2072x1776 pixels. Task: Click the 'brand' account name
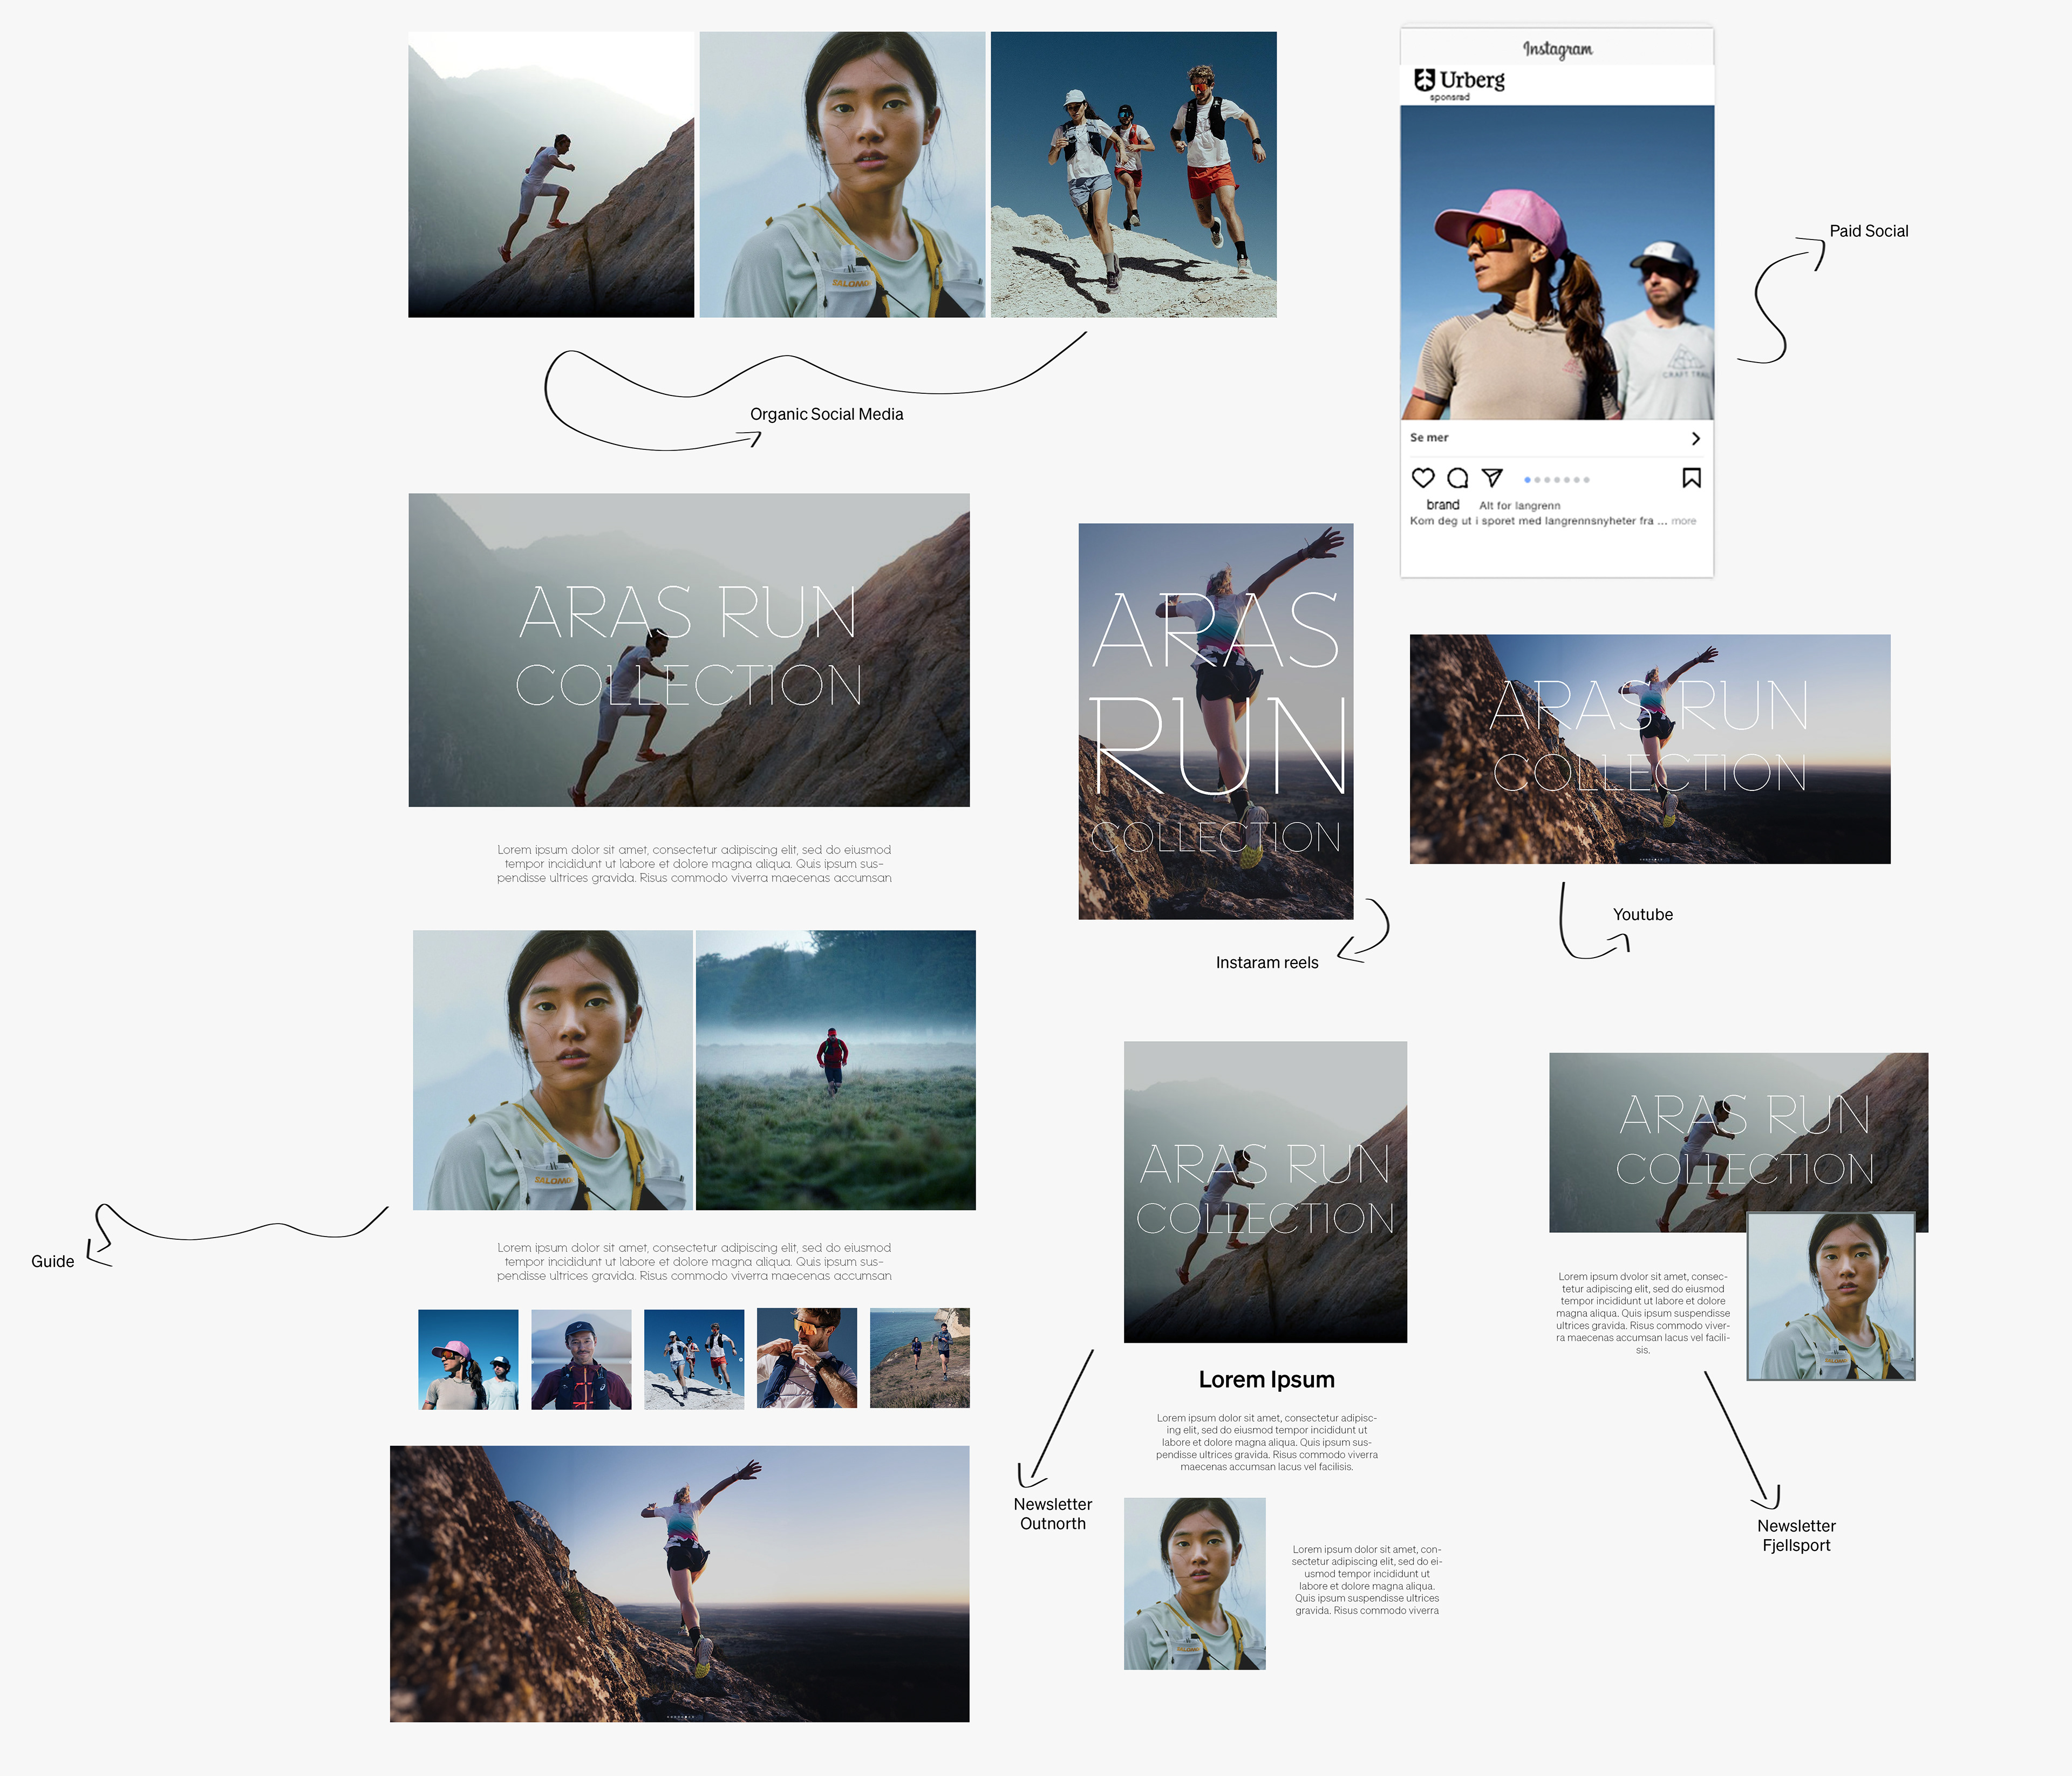[x=1442, y=505]
